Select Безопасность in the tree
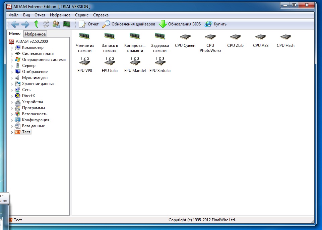The image size is (322, 230). (x=35, y=114)
